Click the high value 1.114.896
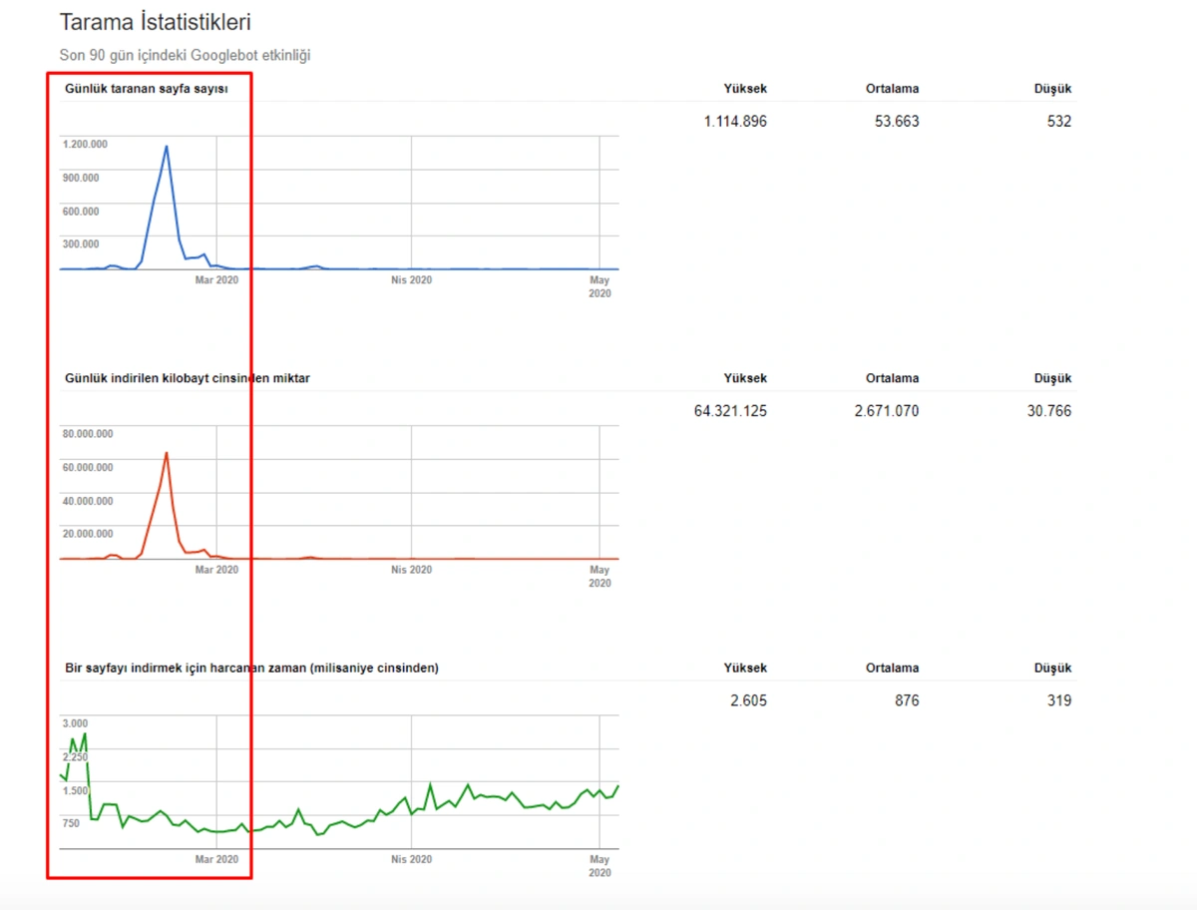The height and width of the screenshot is (910, 1197). point(735,122)
